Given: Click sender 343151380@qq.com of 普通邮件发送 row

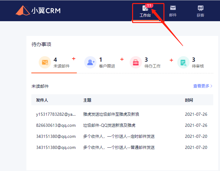Looking at the screenshot, I should (x=56, y=147).
